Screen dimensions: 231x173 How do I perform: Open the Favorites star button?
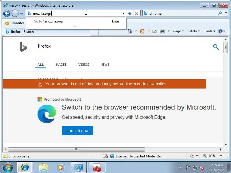[14, 23]
